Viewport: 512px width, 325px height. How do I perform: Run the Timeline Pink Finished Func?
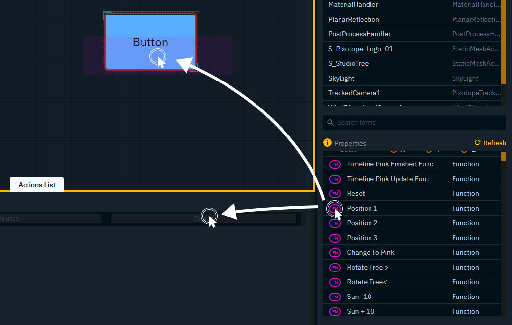(335, 164)
